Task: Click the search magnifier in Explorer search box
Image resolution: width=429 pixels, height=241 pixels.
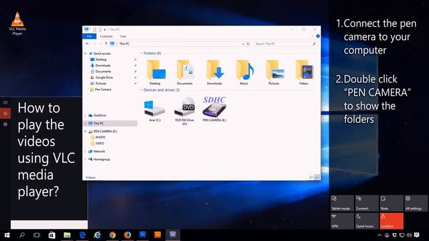Action: (314, 44)
